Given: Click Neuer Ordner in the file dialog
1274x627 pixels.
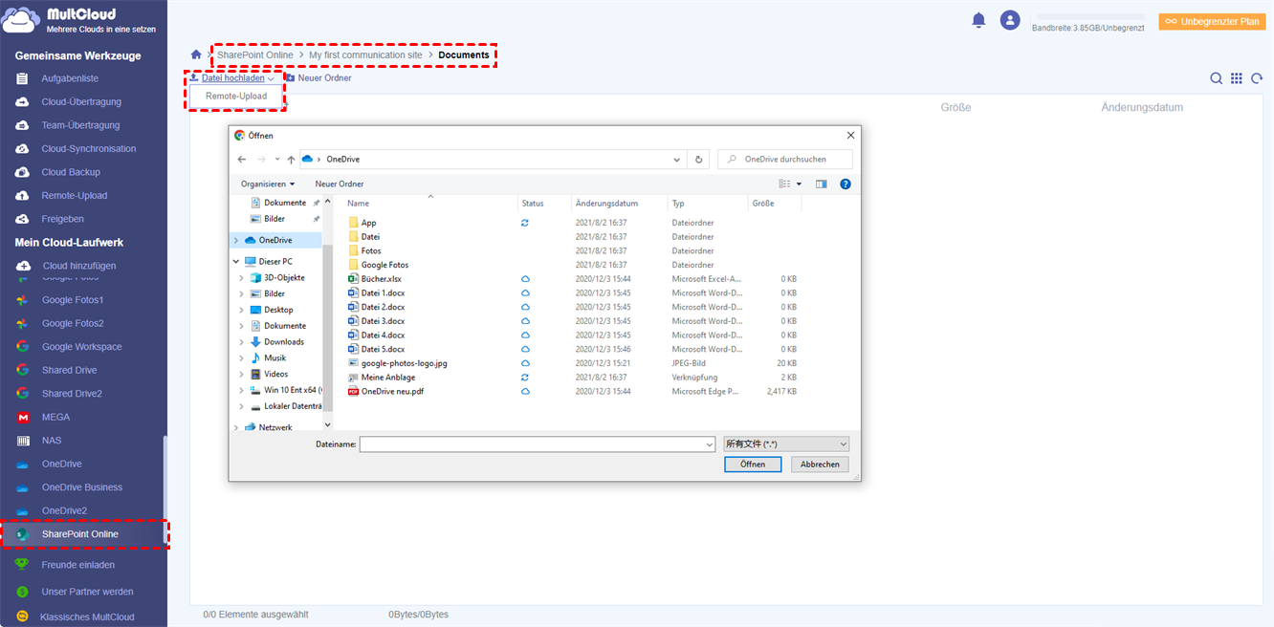Looking at the screenshot, I should click(340, 184).
